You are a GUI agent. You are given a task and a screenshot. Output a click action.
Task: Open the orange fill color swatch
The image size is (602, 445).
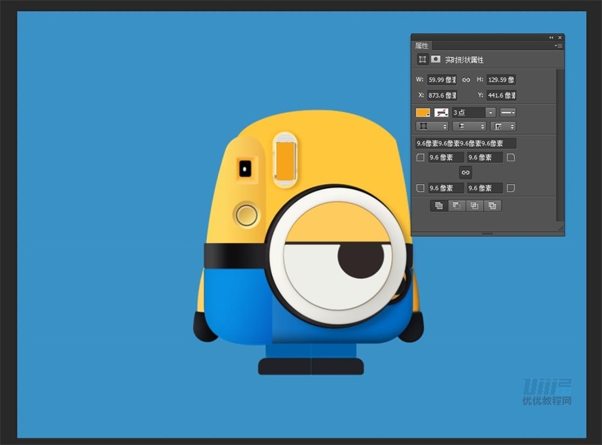pyautogui.click(x=423, y=112)
